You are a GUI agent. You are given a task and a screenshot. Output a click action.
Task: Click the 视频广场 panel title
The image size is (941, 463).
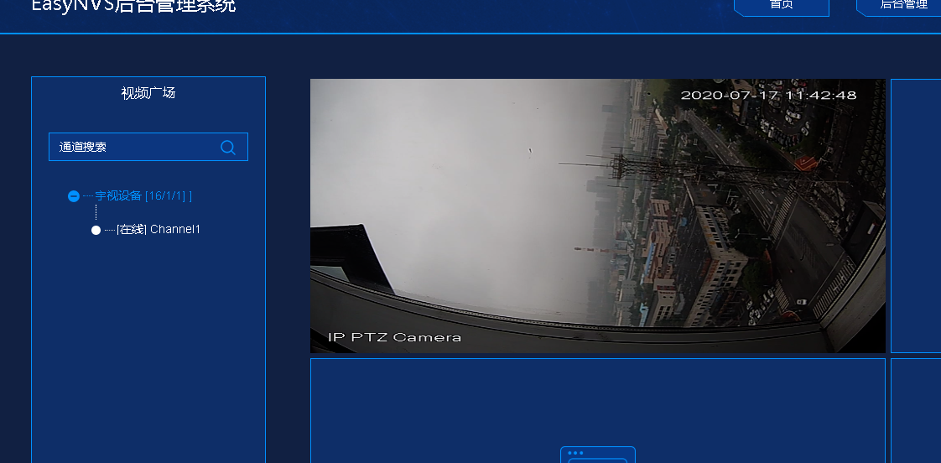[x=148, y=93]
